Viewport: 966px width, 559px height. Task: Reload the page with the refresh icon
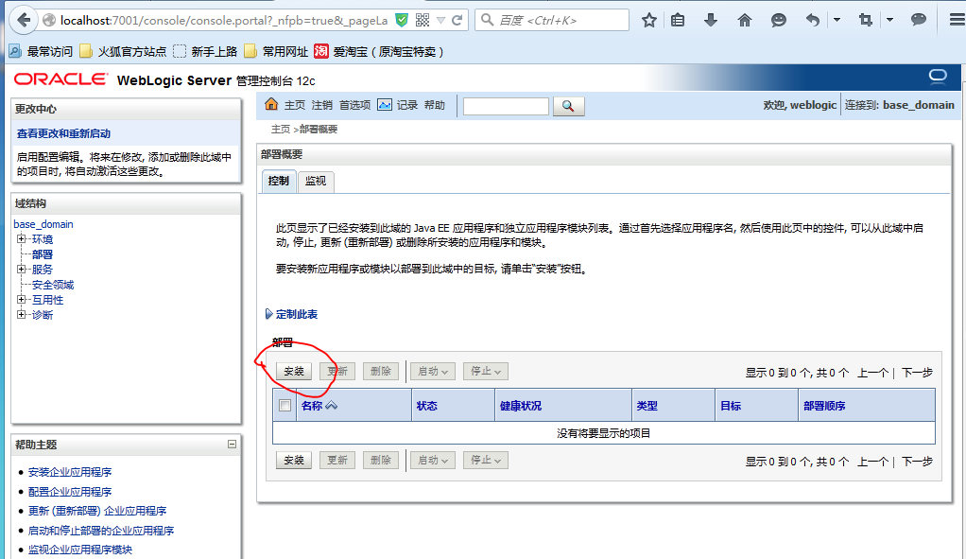[457, 21]
